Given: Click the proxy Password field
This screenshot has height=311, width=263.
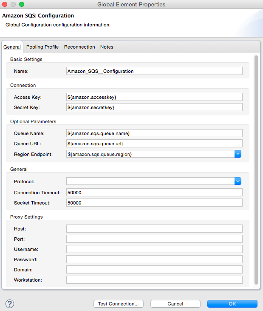Looking at the screenshot, I should (154, 259).
